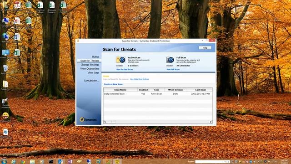Screen dimensions: 291x164
Task: Click Create a New Scan link
Action: pos(113,84)
